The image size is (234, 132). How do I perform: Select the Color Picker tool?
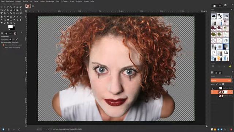[5, 10]
